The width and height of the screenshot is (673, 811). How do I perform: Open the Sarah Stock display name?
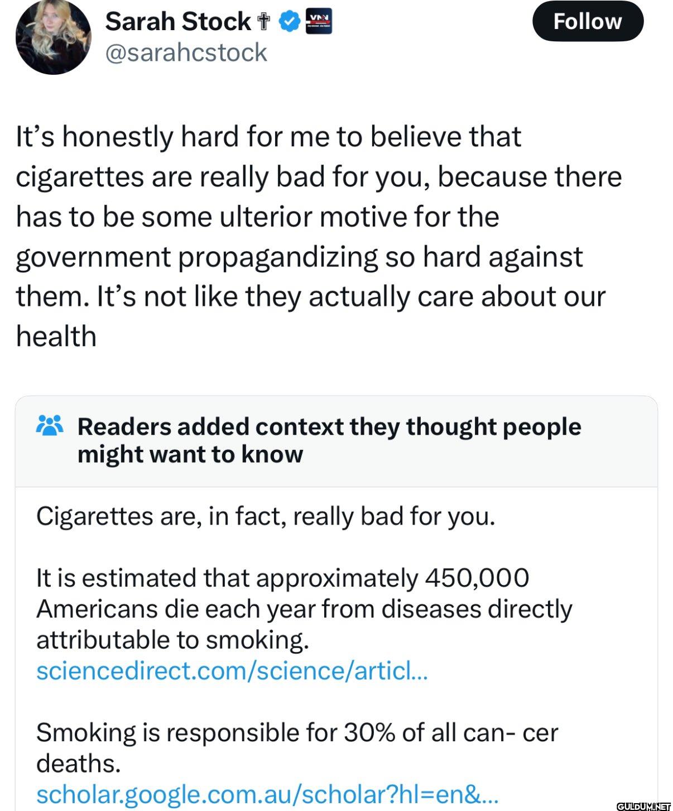coord(177,22)
